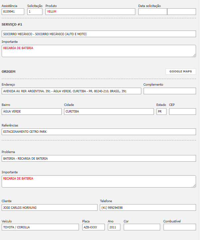200x240 pixels.
Task: Click the Socorro Mecânico service field
Action: pos(99,34)
